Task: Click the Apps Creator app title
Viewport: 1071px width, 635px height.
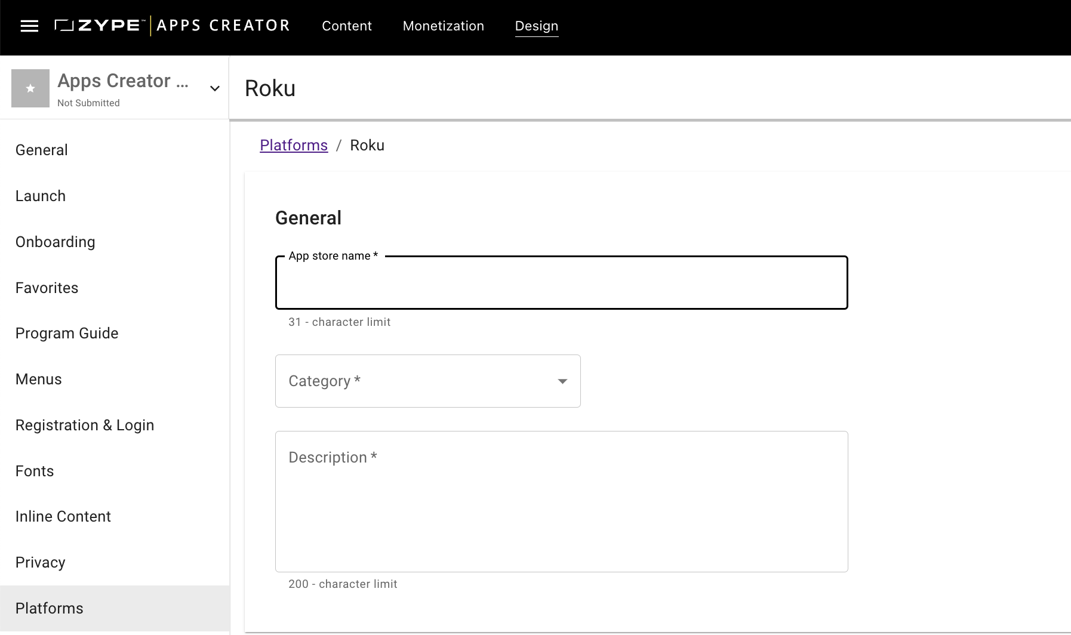Action: coord(123,81)
